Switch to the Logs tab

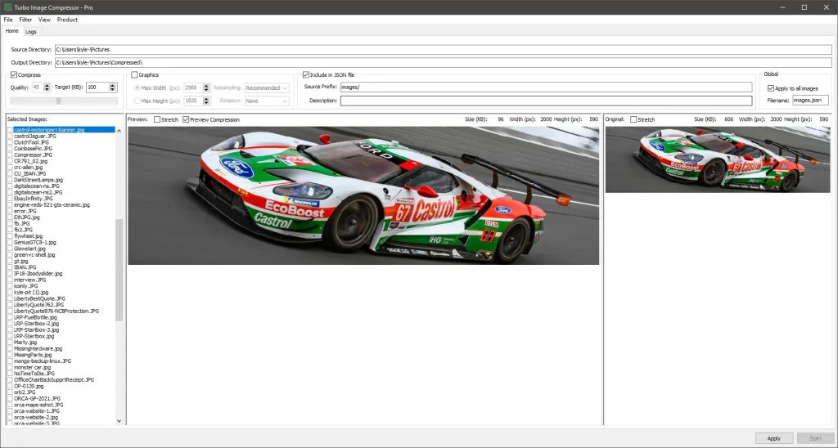(x=31, y=32)
